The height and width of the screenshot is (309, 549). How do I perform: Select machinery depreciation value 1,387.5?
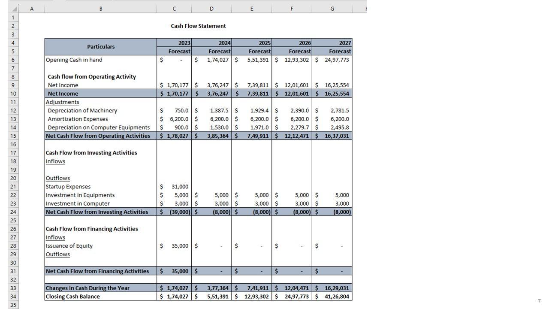pos(211,110)
